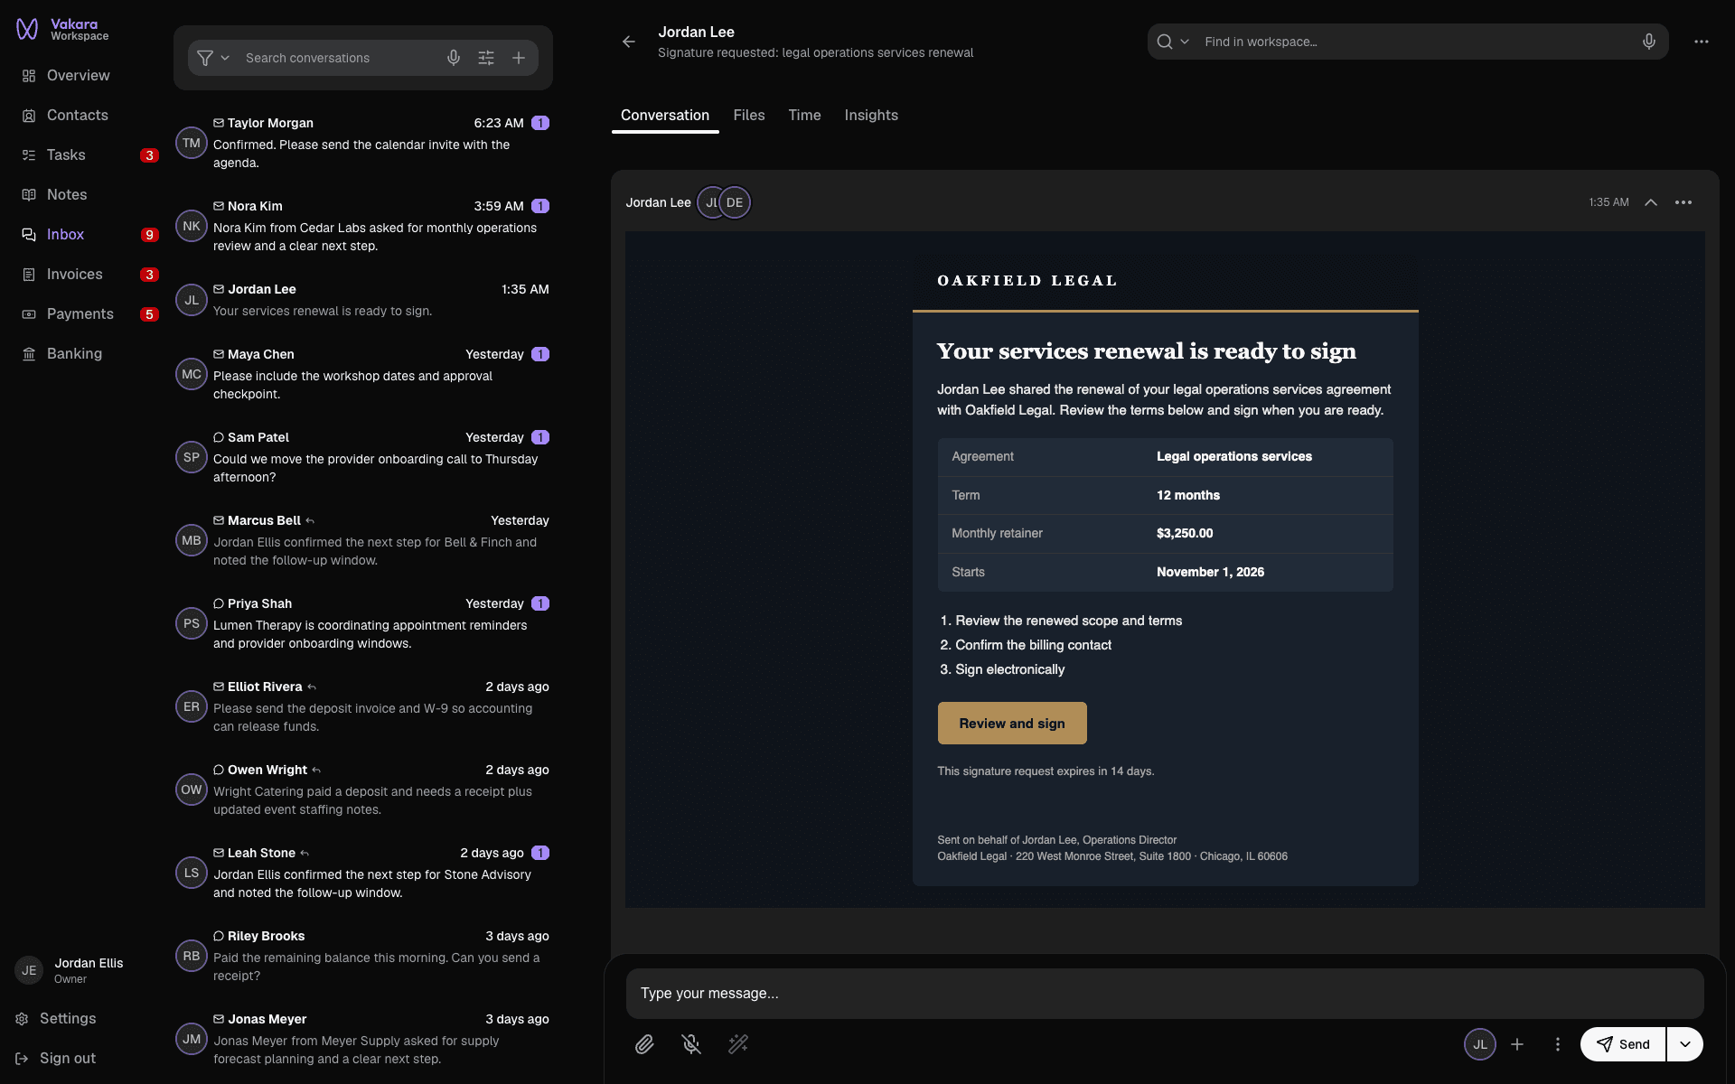Open message more options ellipsis at 1:35 AM
Screen dimensions: 1735x1084
coord(1683,202)
